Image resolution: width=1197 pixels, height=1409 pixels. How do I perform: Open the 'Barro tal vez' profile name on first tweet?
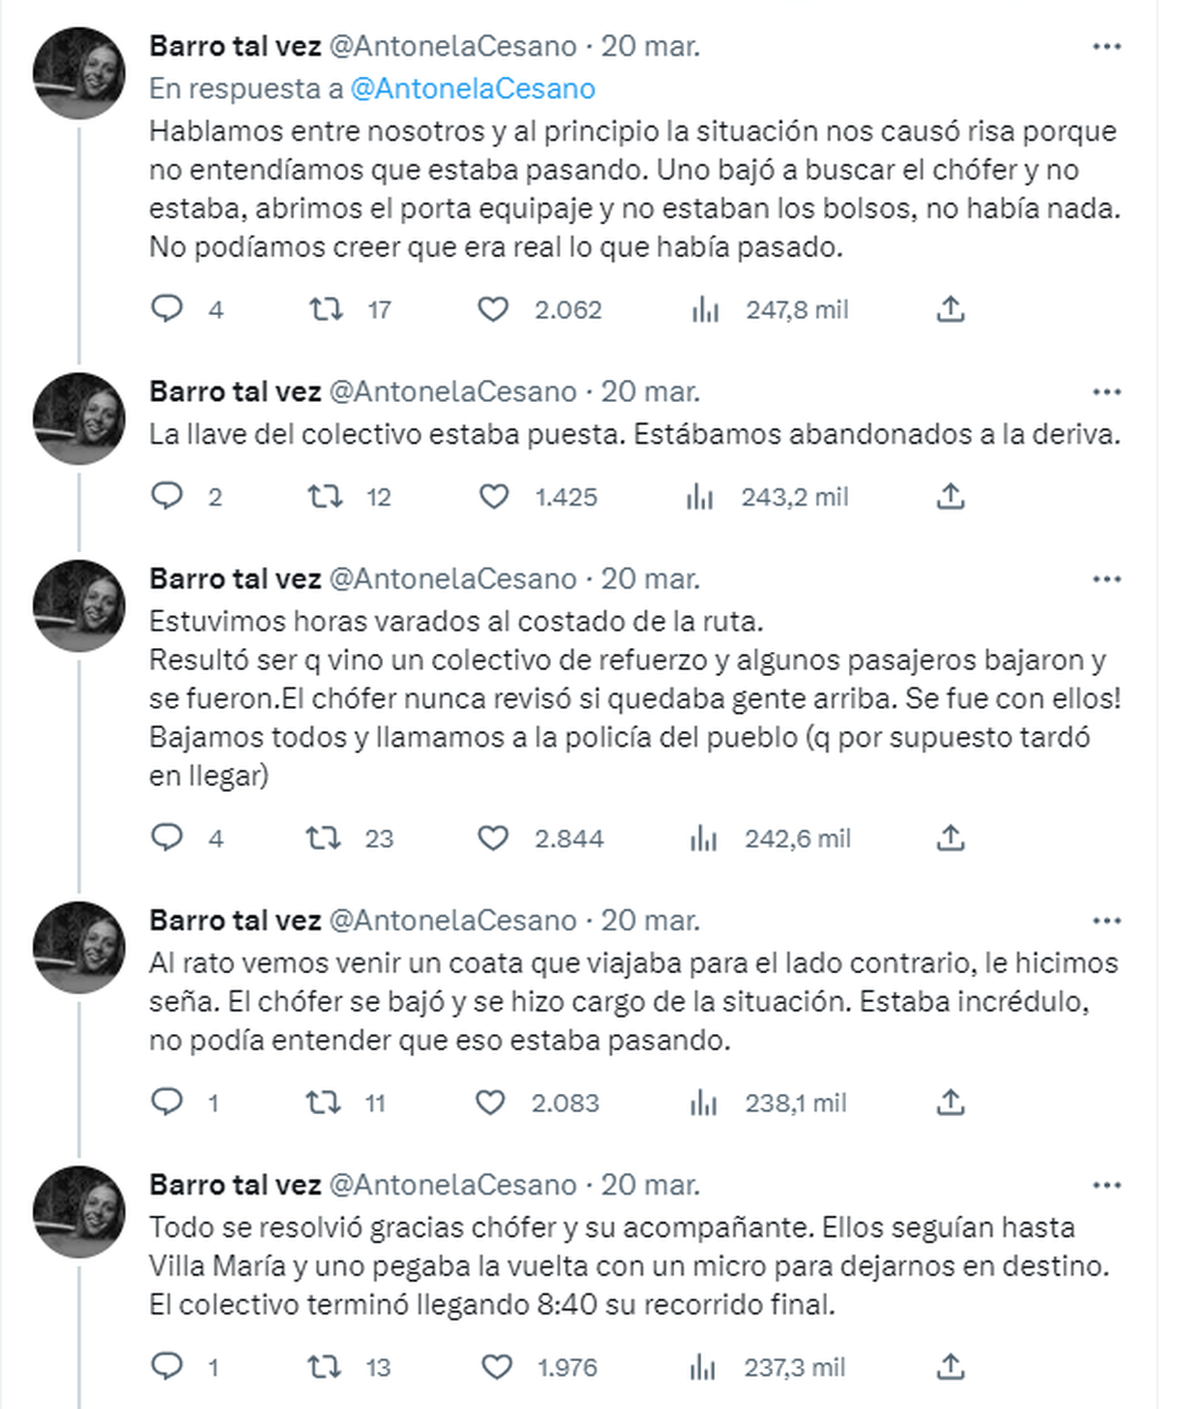[235, 46]
